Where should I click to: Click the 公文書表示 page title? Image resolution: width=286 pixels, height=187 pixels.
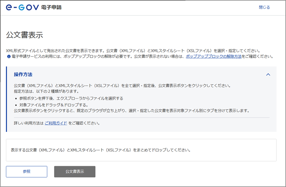point(25,35)
